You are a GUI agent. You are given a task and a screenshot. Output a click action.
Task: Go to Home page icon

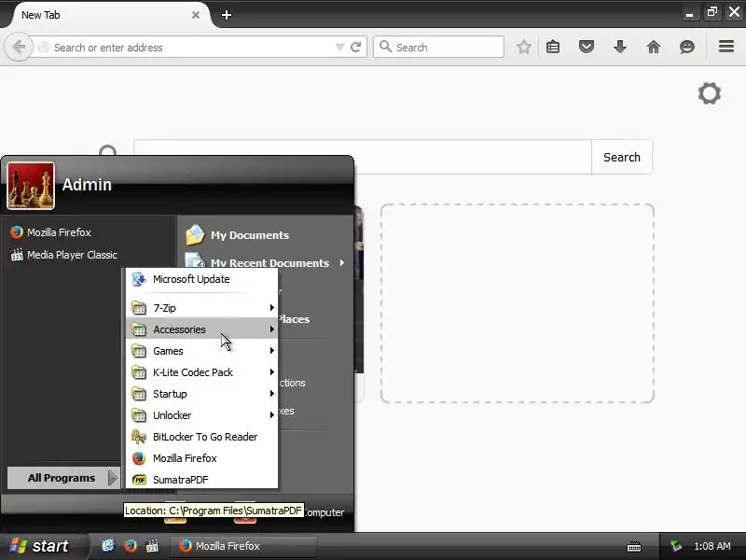pyautogui.click(x=654, y=47)
